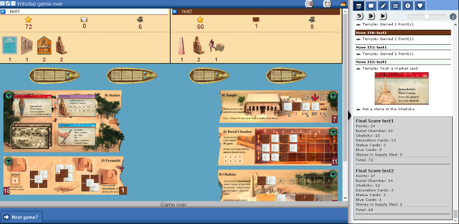Click test1's quarry stones icon

(x=140, y=19)
